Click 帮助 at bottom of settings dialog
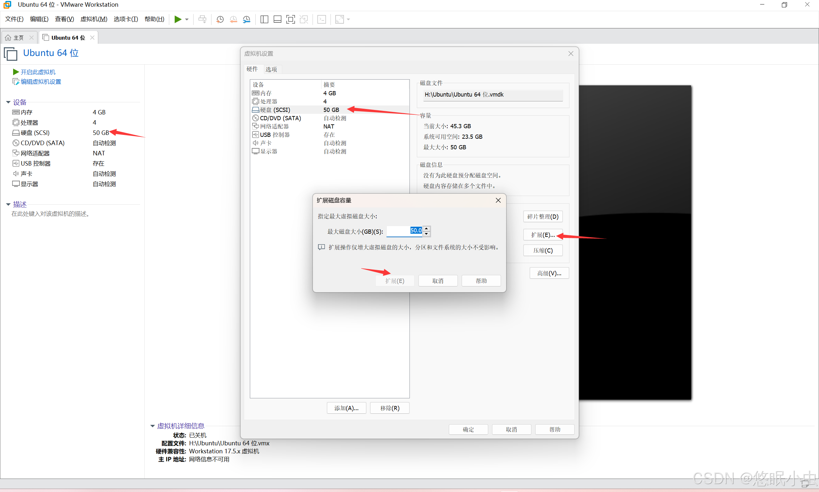This screenshot has height=492, width=819. pos(555,430)
